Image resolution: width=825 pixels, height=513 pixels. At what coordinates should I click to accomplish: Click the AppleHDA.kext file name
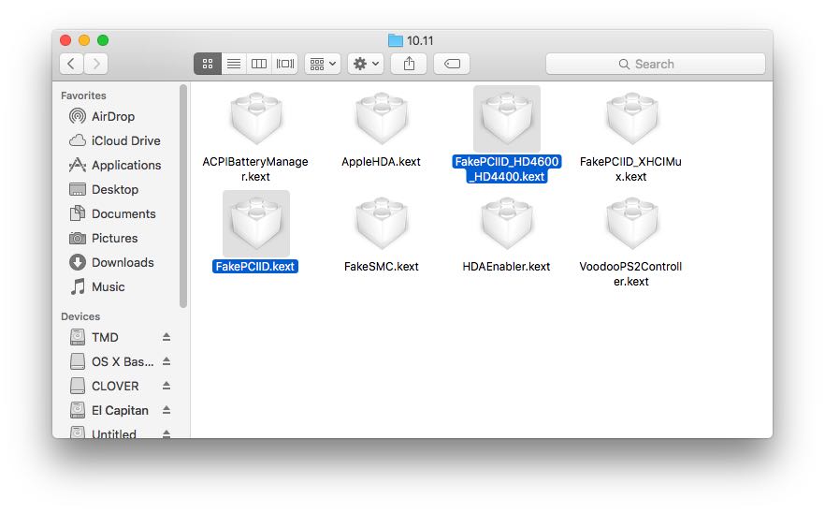point(381,162)
